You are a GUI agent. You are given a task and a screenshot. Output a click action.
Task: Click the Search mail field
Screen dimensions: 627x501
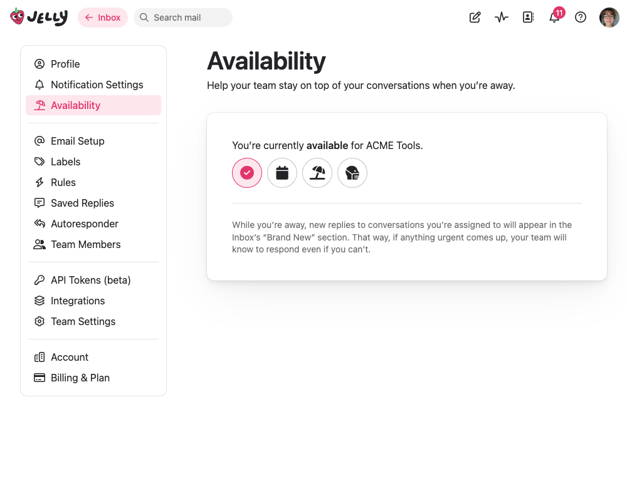(x=182, y=18)
